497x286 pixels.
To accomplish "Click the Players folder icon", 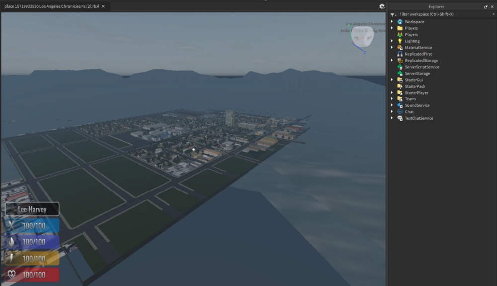I will (x=400, y=28).
